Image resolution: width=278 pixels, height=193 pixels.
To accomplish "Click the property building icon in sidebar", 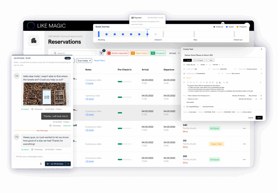I will point(34,41).
